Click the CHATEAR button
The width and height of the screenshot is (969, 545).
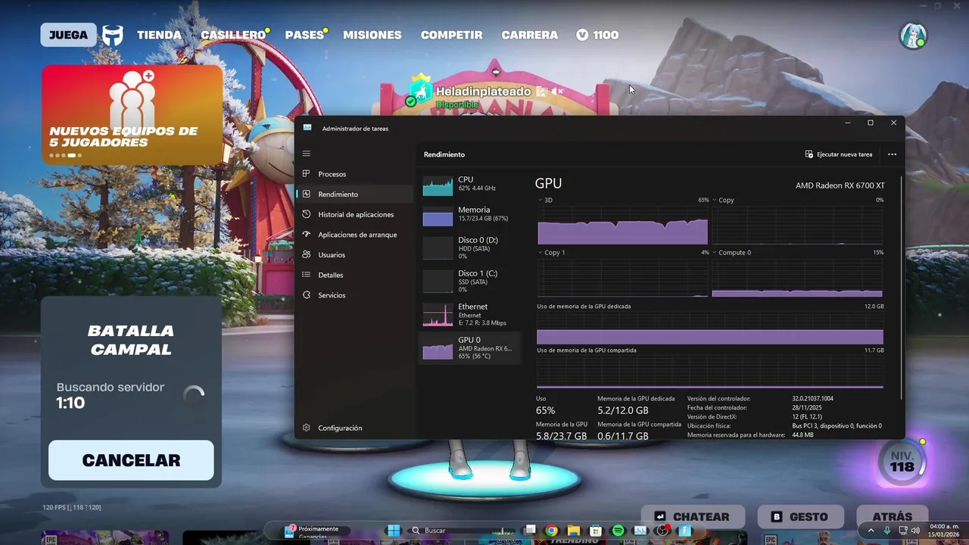692,517
